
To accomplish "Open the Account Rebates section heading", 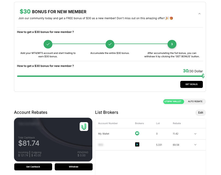I will click(31, 112).
